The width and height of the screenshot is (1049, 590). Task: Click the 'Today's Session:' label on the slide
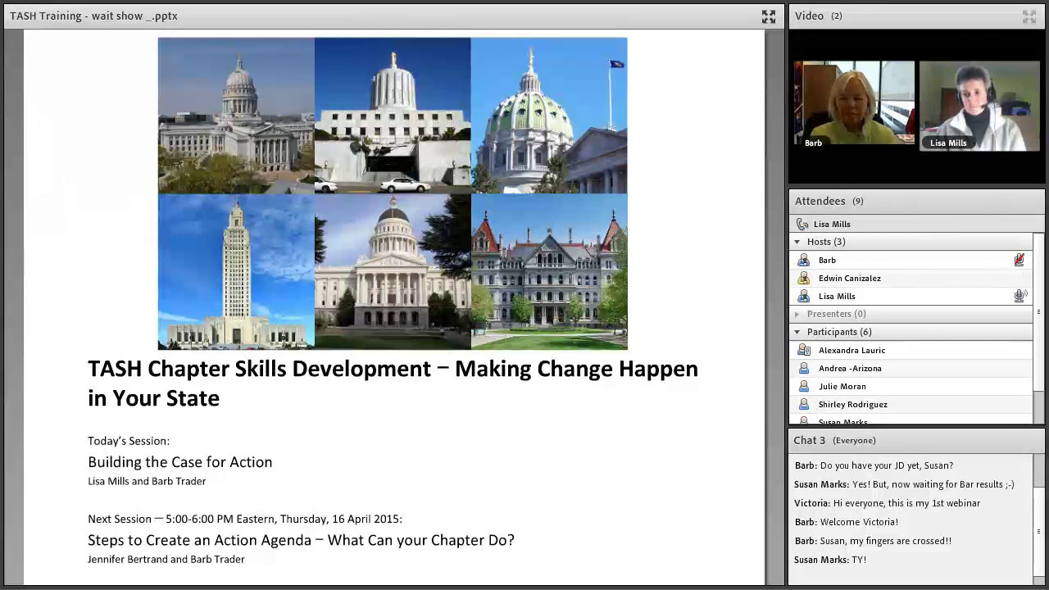129,441
